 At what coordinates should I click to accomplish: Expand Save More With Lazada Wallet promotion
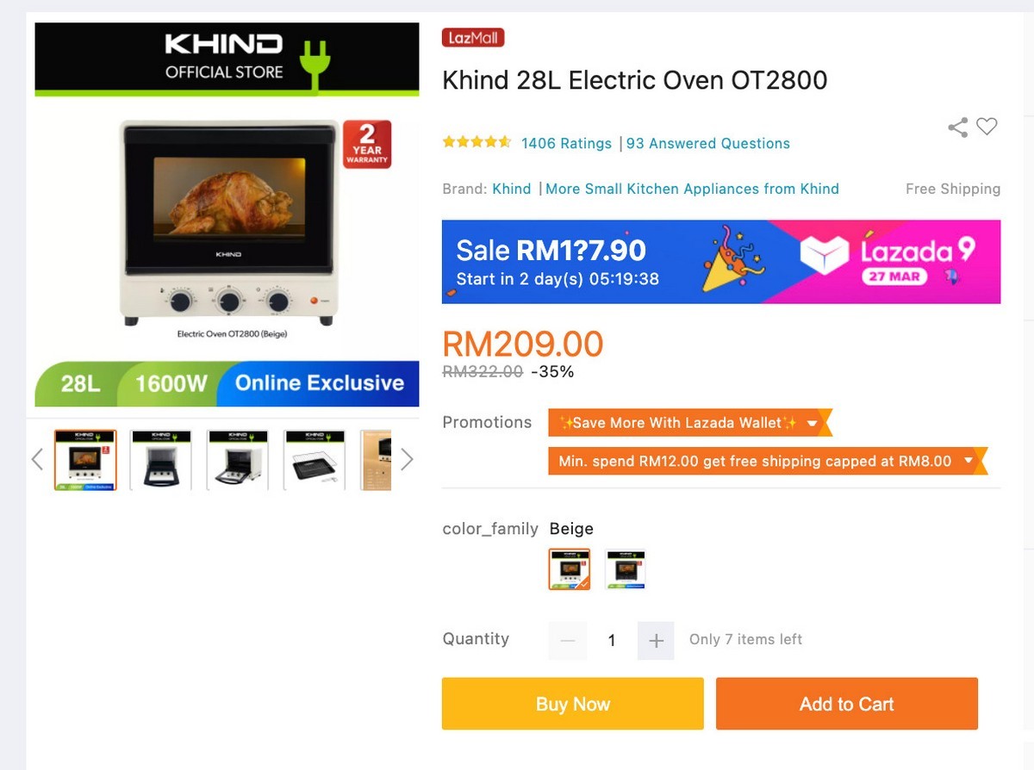(812, 423)
